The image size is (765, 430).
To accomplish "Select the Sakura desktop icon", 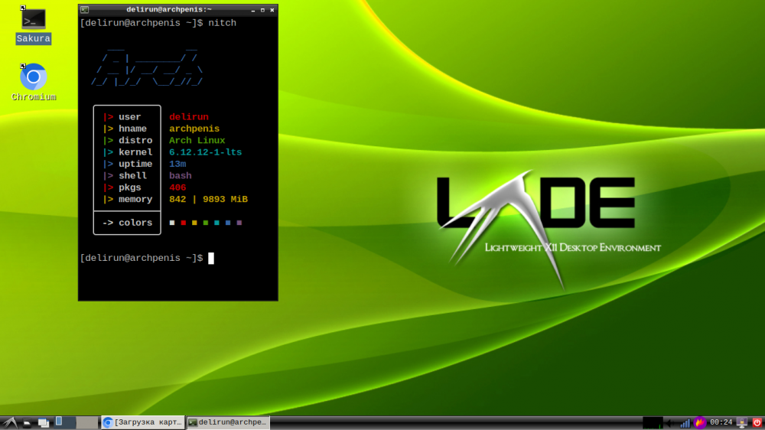I will click(x=33, y=25).
